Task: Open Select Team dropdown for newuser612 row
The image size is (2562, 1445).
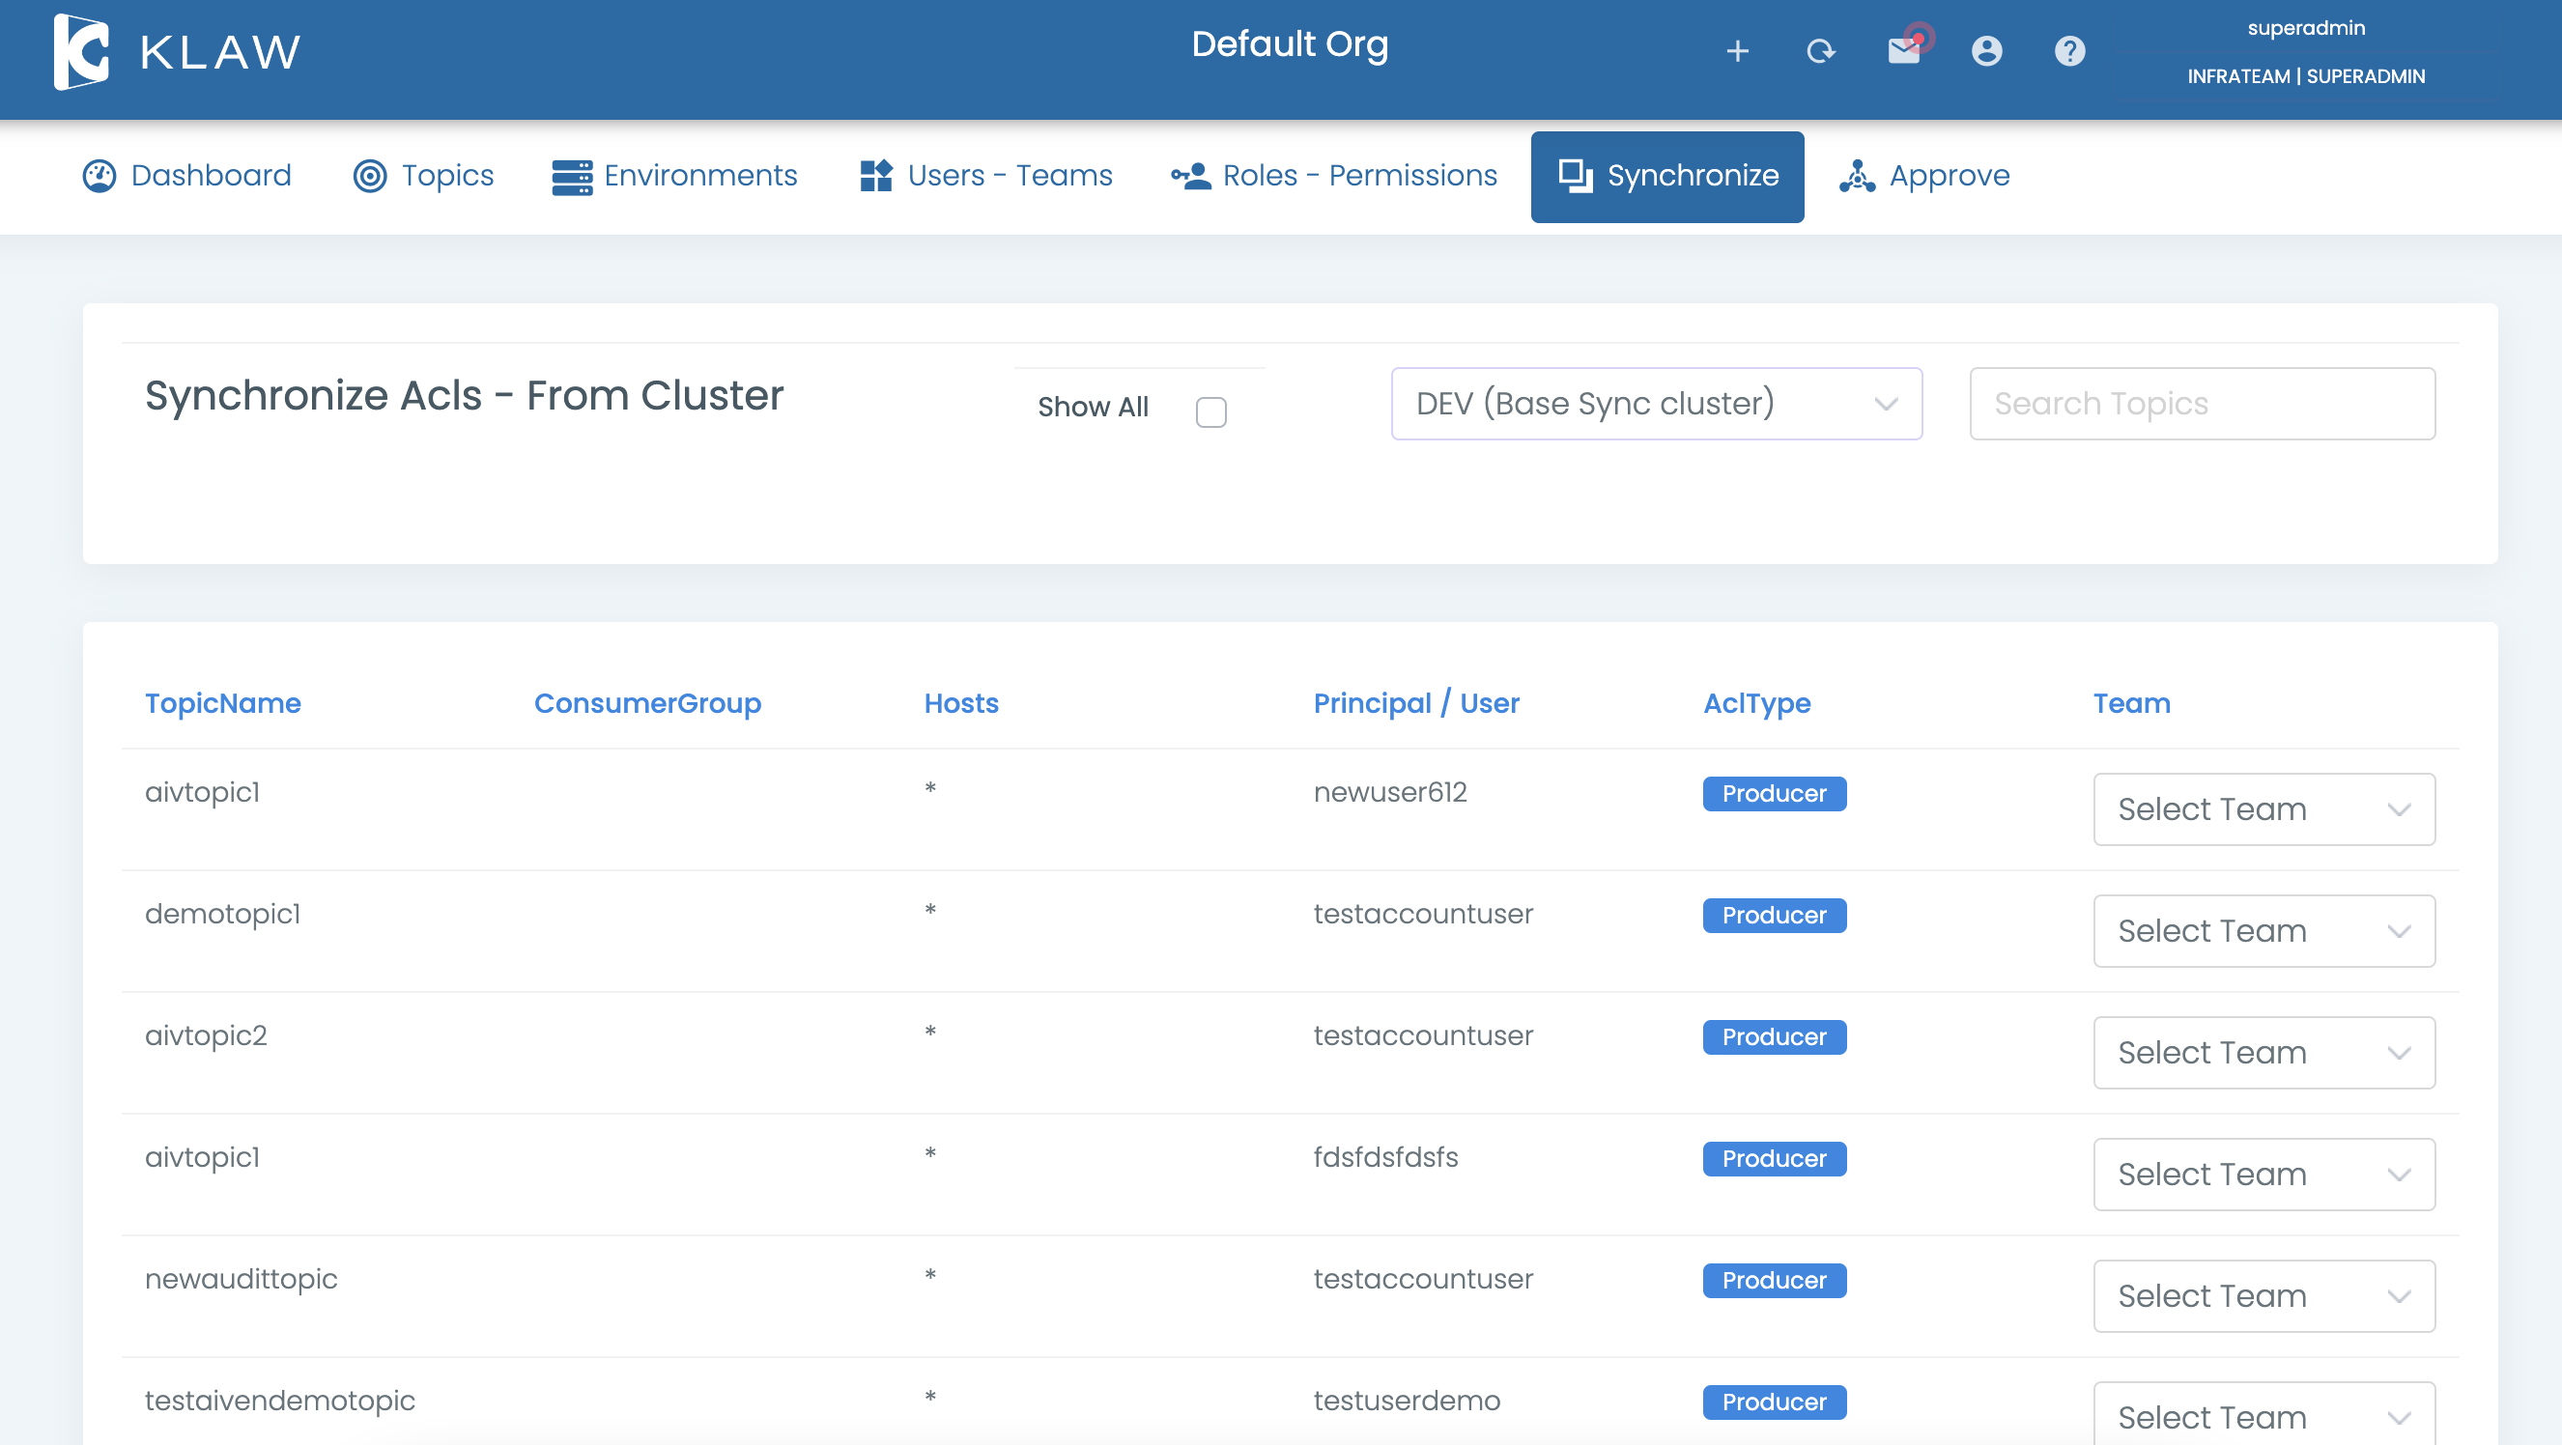Action: coord(2263,809)
